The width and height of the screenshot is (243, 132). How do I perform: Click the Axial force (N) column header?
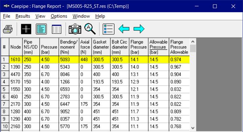[85, 47]
